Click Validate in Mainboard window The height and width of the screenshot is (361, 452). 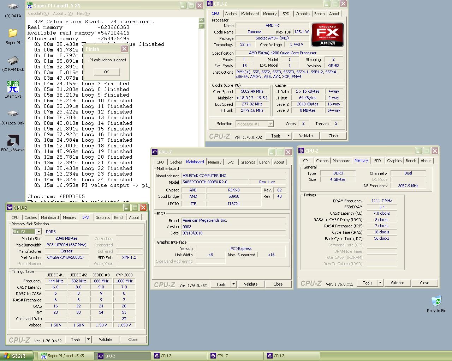click(251, 284)
